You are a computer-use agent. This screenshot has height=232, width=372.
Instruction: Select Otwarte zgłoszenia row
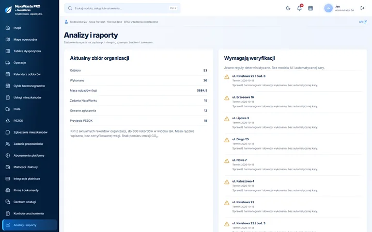pyautogui.click(x=138, y=110)
